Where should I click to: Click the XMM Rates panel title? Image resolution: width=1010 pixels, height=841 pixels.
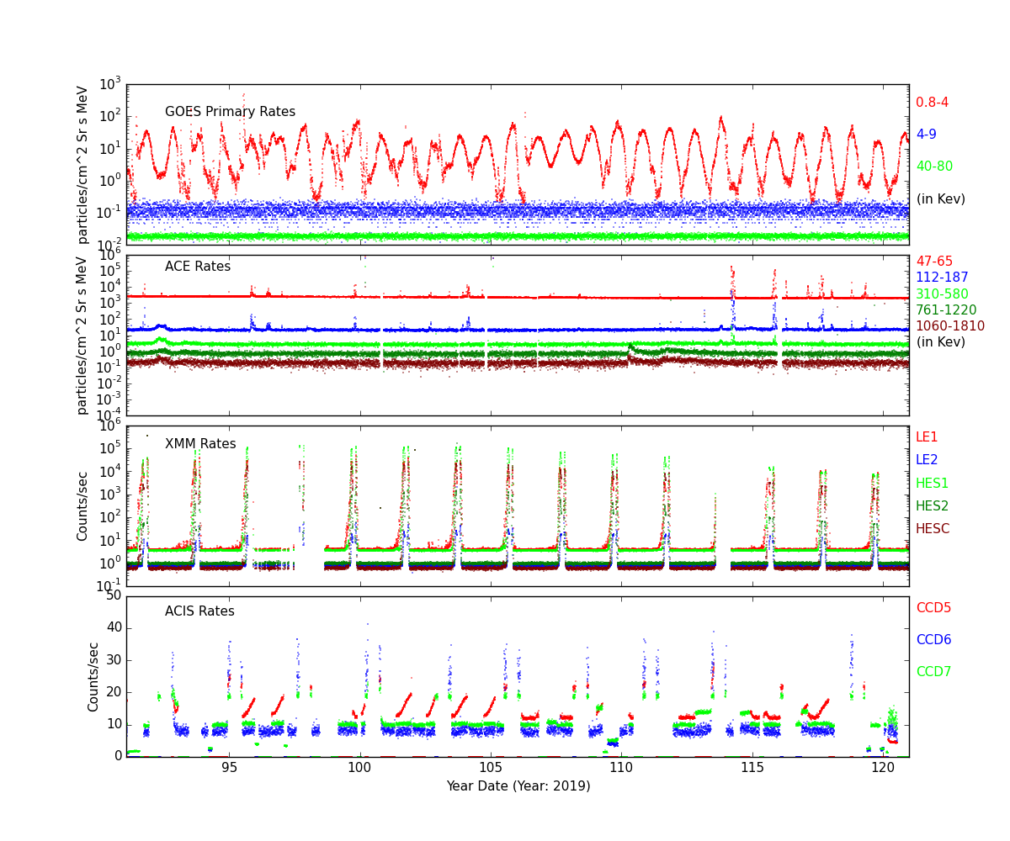click(x=200, y=444)
